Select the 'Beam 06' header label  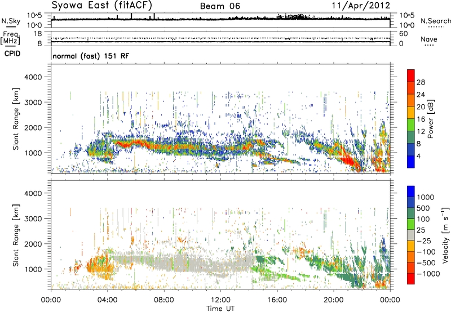point(220,6)
